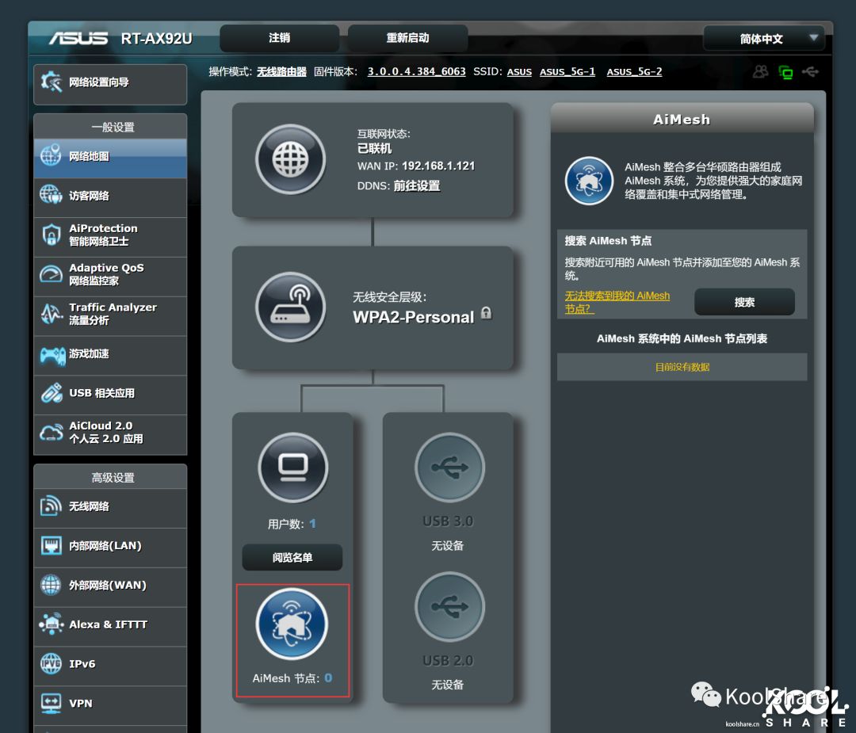Click 无法搜索到我的 AiMesh 节点 link

pos(617,302)
